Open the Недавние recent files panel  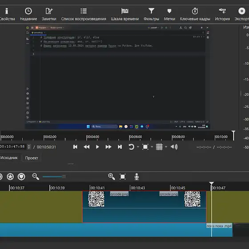coord(28,14)
